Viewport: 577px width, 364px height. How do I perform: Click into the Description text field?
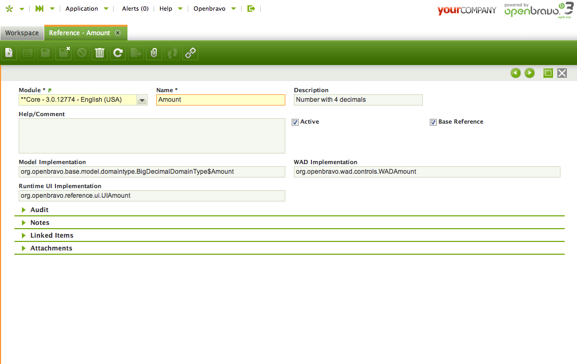[x=358, y=100]
